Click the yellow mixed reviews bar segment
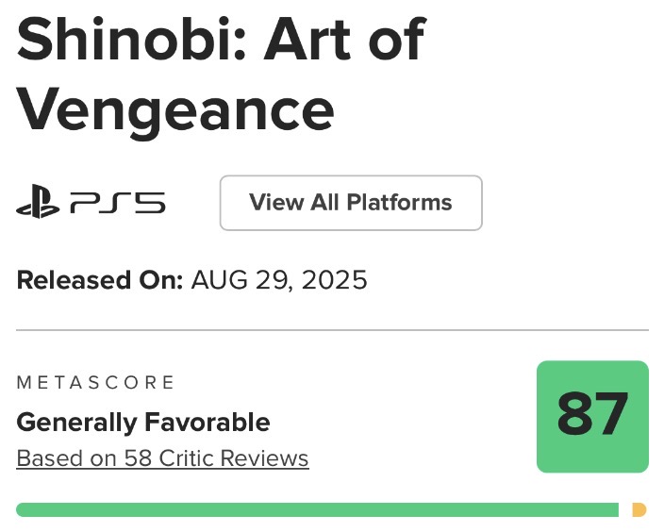 tap(639, 510)
